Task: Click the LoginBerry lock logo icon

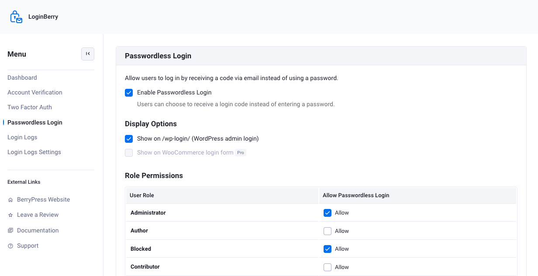Action: 16,17
